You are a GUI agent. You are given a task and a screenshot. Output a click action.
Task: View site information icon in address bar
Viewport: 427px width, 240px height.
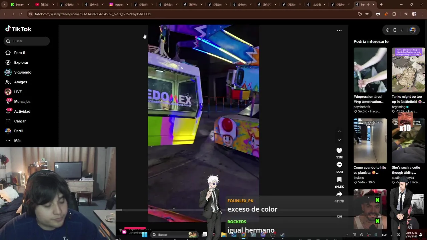click(30, 14)
